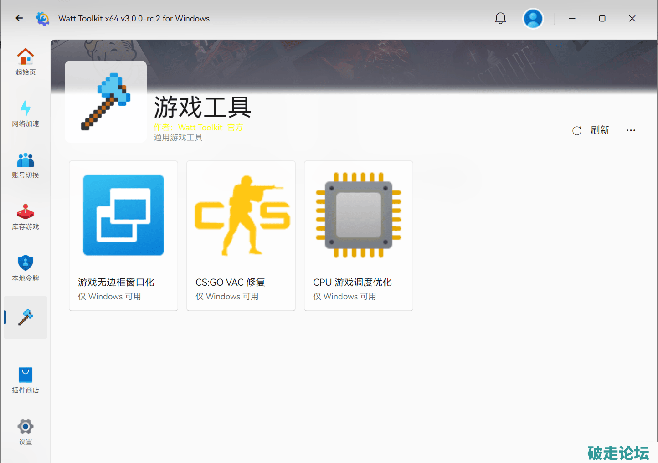Launch the CS:GO VAC 修复 tool
Image resolution: width=658 pixels, height=463 pixels.
pos(241,236)
